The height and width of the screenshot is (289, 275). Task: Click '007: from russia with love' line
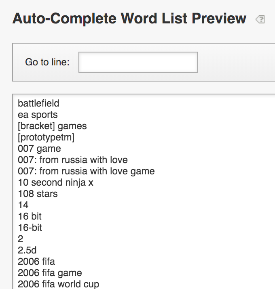tap(73, 160)
